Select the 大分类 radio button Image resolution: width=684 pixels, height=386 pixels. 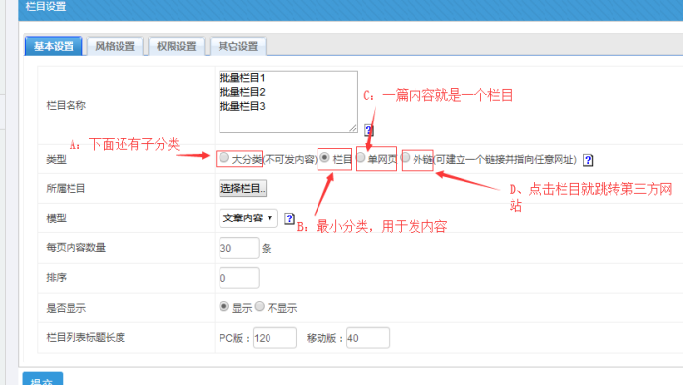tap(224, 158)
